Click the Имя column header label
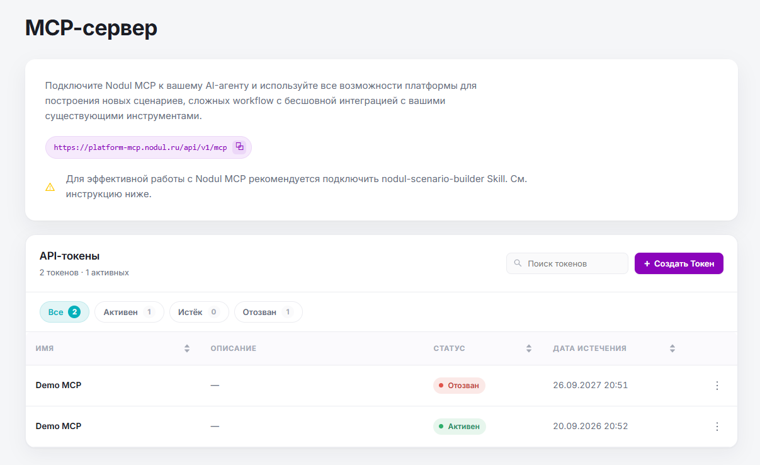760x465 pixels. click(45, 348)
